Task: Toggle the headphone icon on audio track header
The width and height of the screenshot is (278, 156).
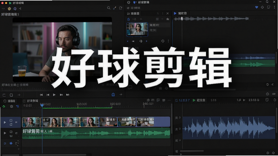Action: coord(11,136)
